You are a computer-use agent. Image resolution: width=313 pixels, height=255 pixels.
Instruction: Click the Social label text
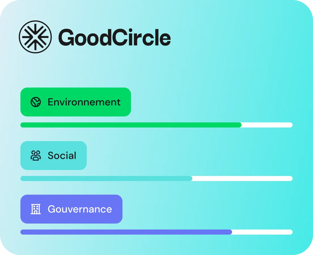[62, 156]
